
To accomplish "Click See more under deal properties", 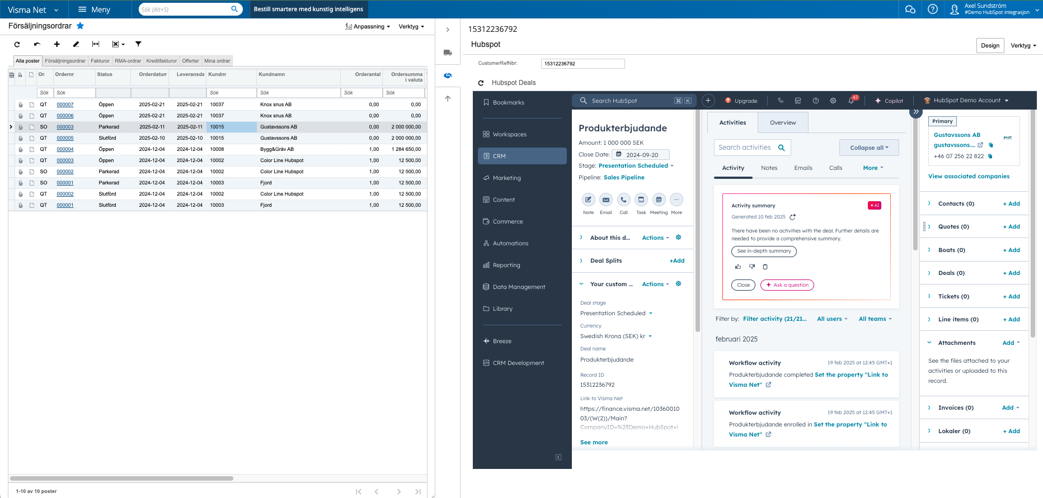I will click(x=594, y=442).
